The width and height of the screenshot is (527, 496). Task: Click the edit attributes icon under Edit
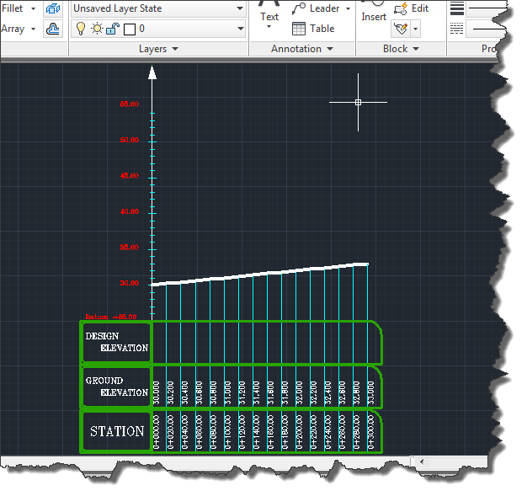point(401,29)
